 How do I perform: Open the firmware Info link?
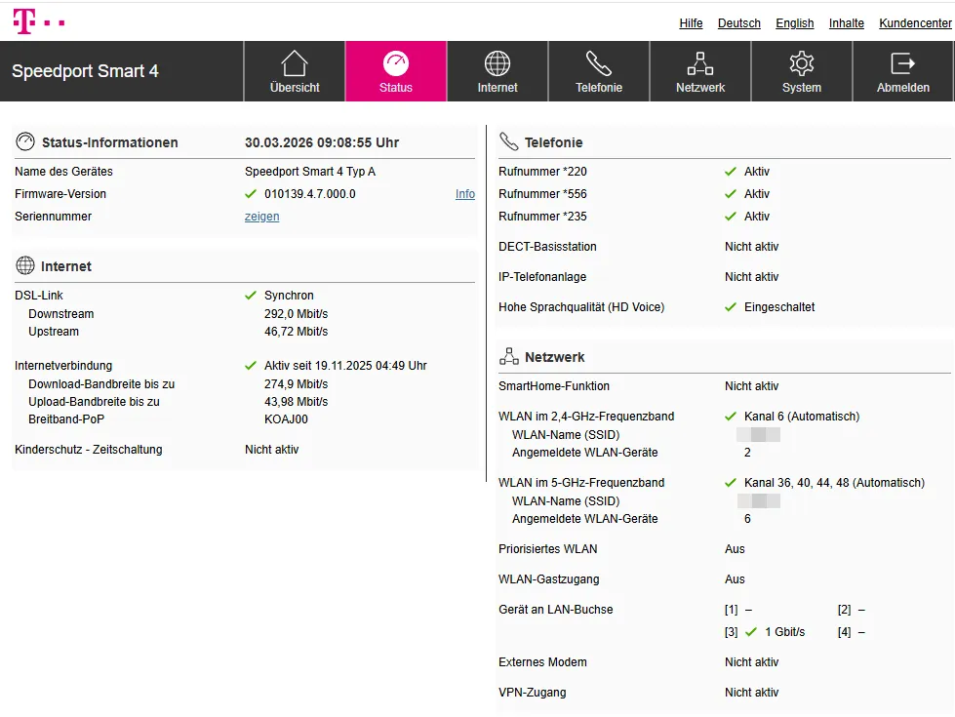465,193
